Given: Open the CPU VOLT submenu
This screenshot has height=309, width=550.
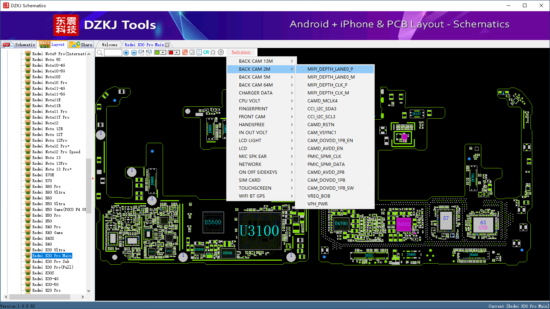Looking at the screenshot, I should (262, 101).
